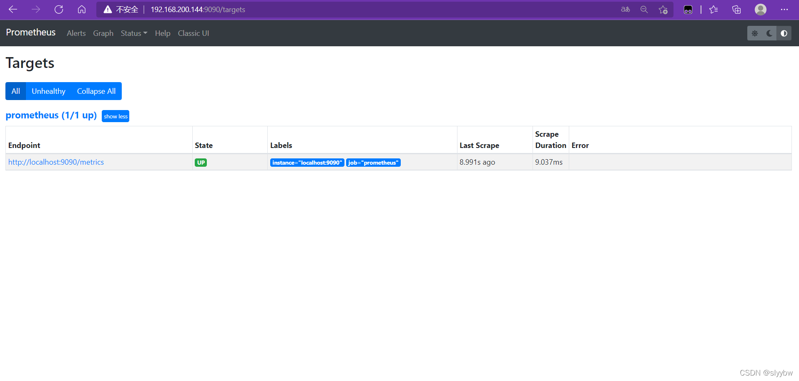799x381 pixels.
Task: Click the browser forward arrow
Action: [36, 9]
